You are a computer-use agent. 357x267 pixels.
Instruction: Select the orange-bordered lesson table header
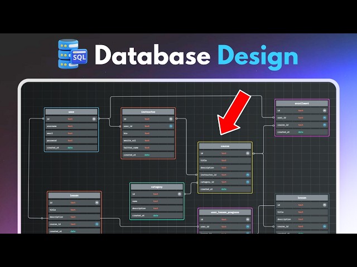pos(74,195)
